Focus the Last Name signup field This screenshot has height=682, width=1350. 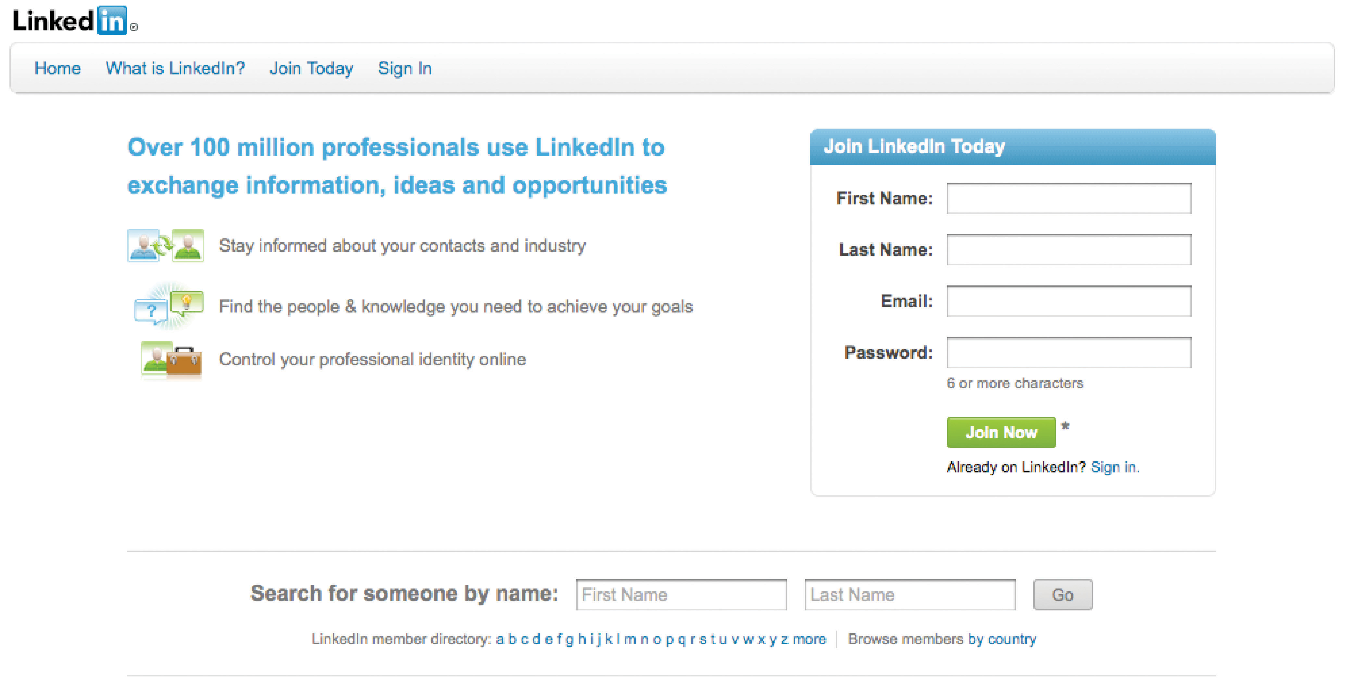tap(1069, 249)
